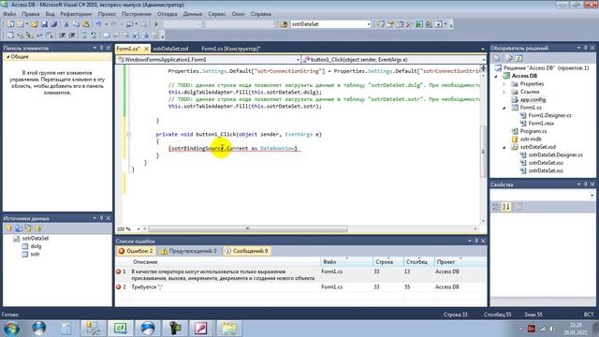Collapse the button1_Click code region
Image resolution: width=599 pixels, height=337 pixels.
coord(128,134)
